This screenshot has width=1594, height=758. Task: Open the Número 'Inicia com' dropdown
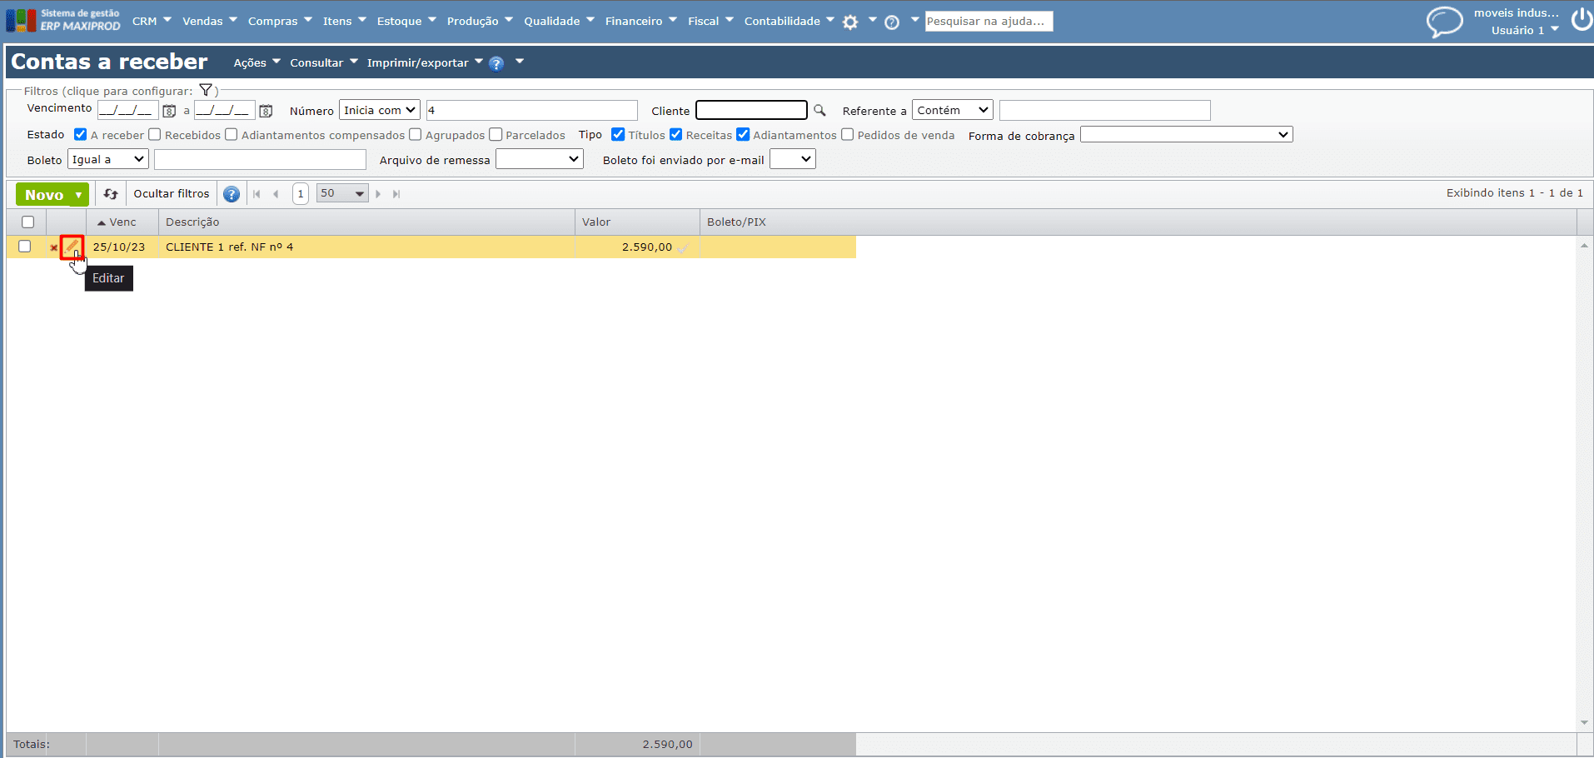pos(379,110)
